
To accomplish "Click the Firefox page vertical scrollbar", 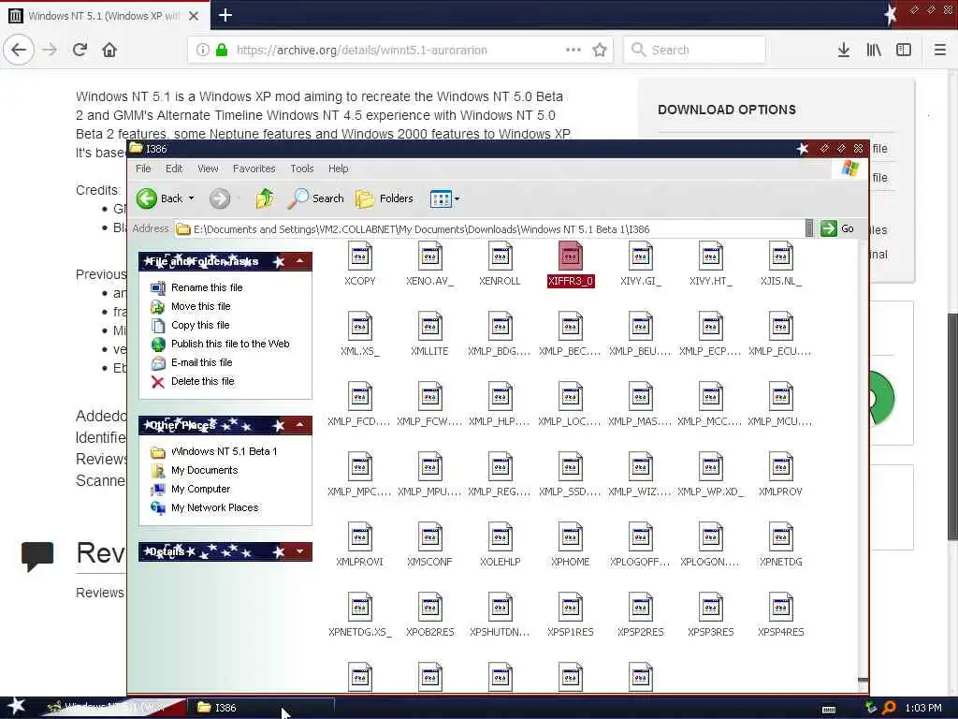I will click(951, 427).
